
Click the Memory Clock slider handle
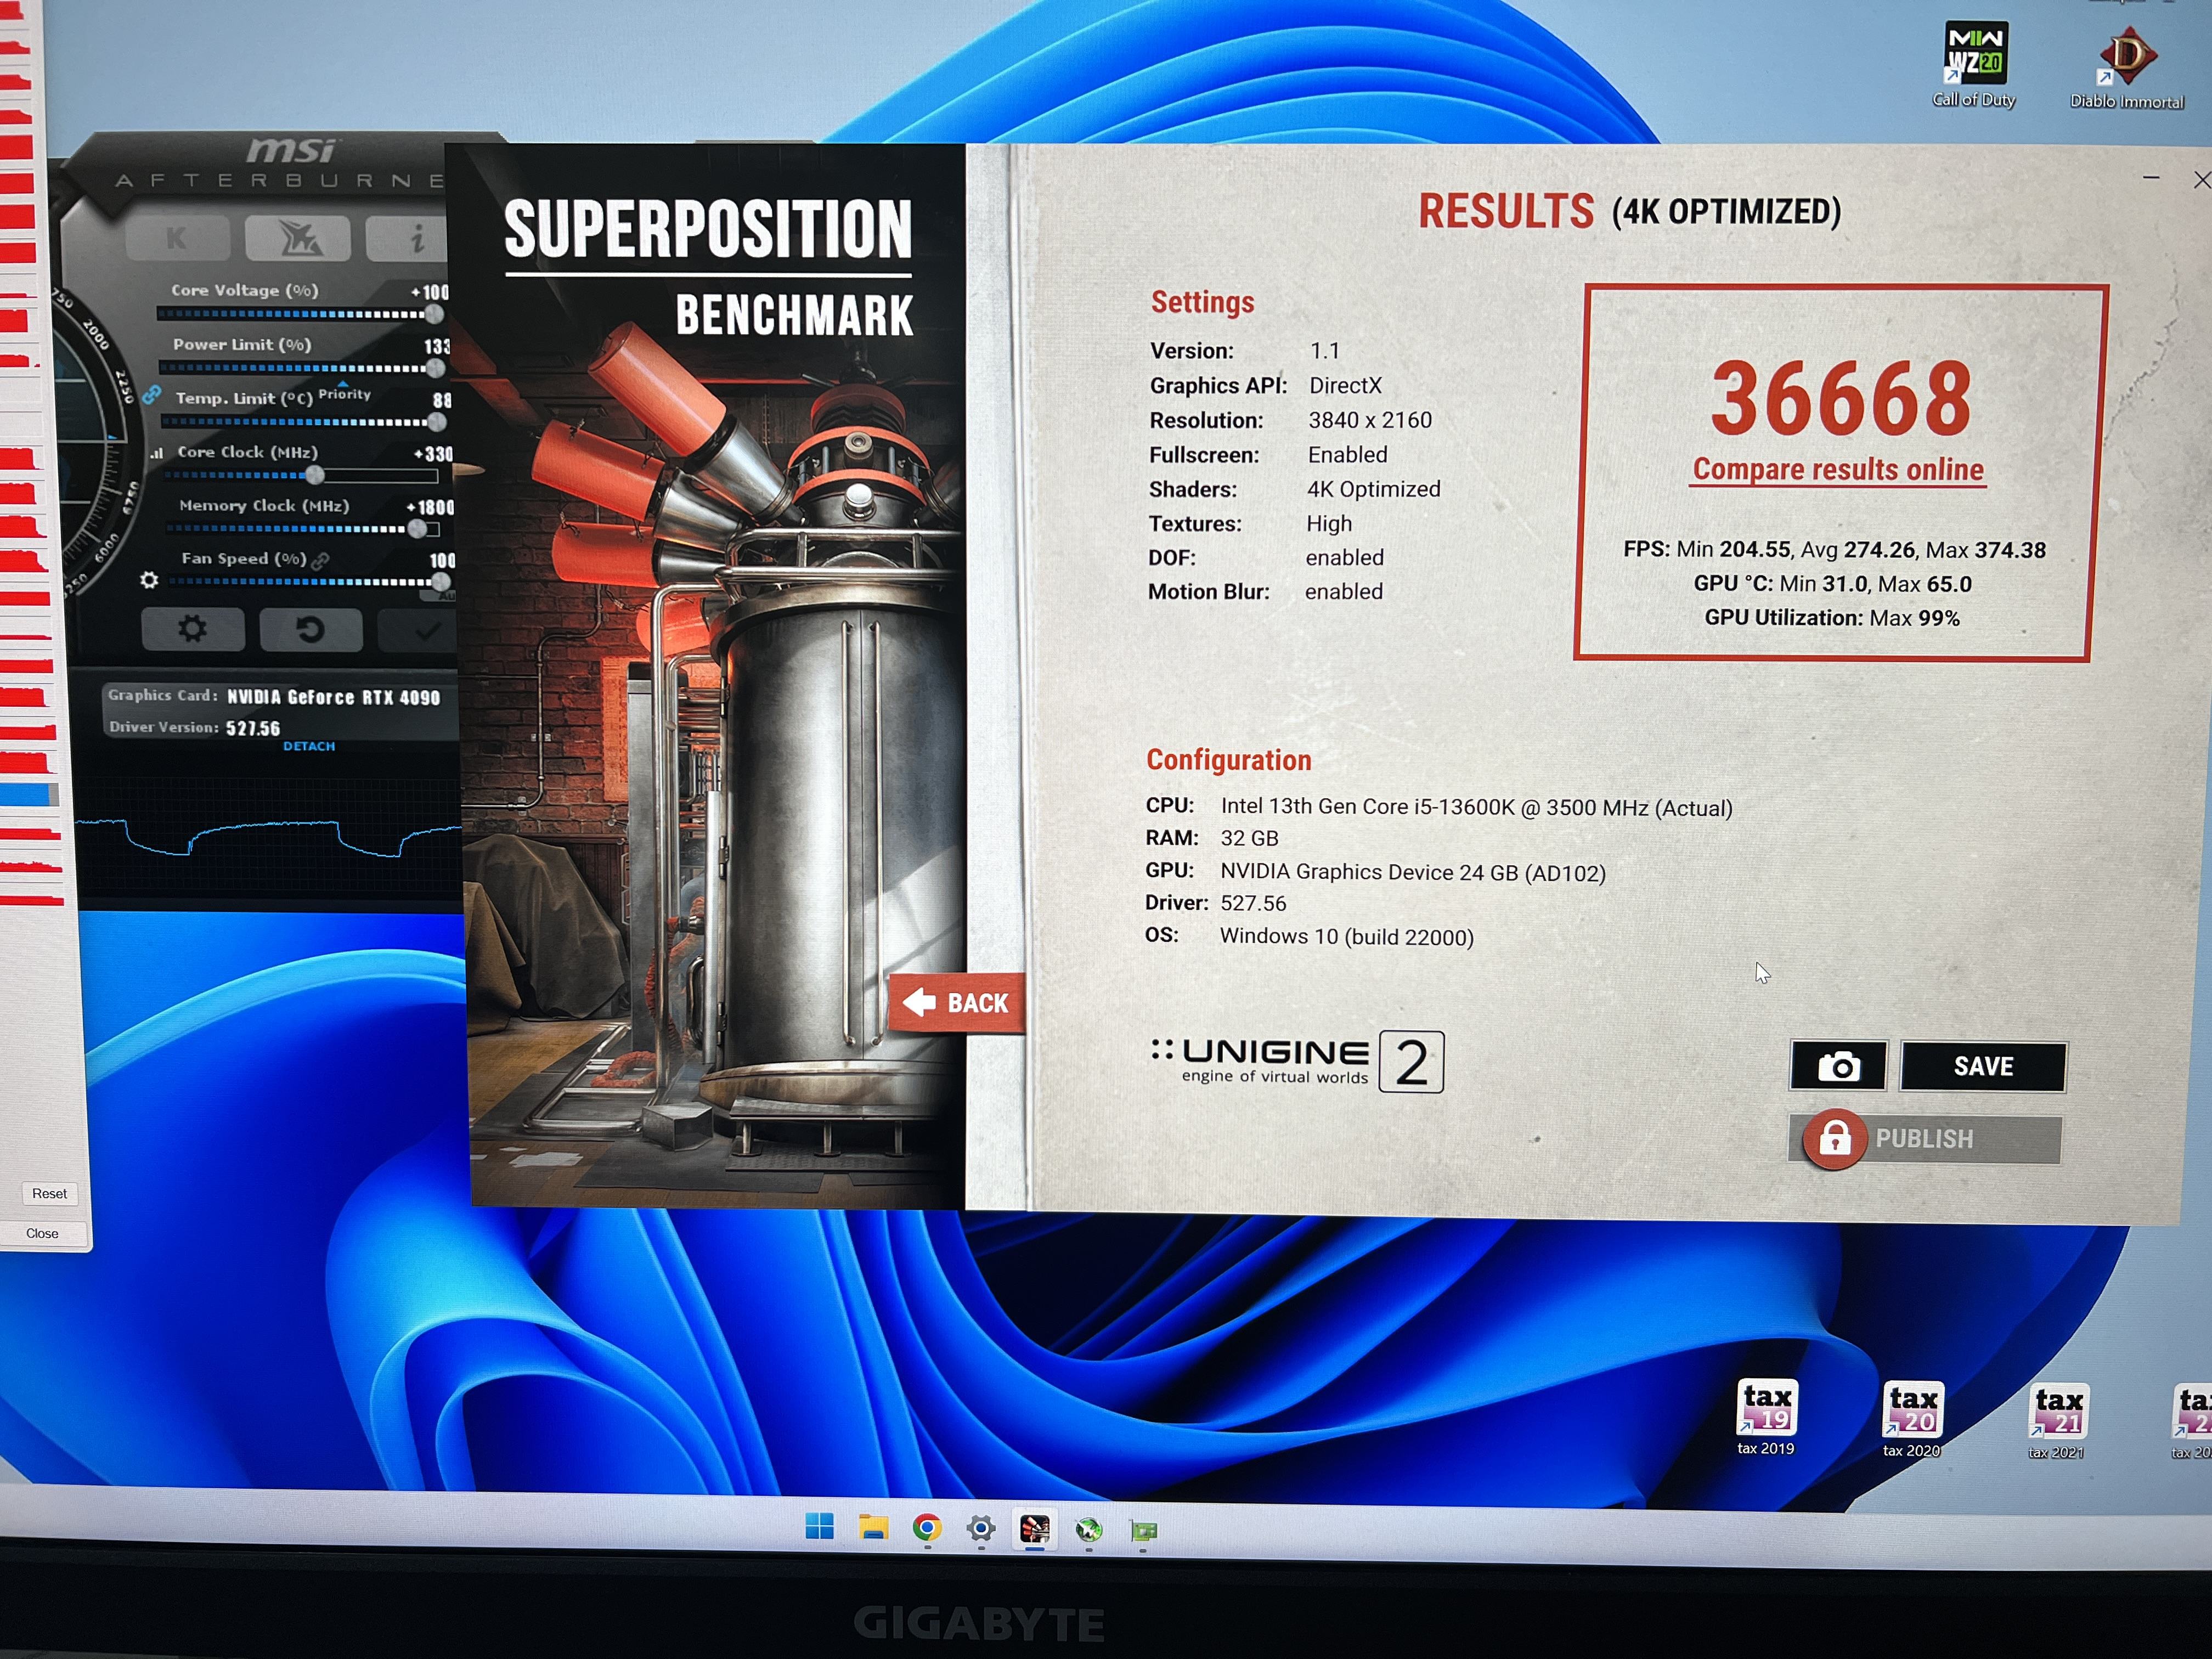417,528
